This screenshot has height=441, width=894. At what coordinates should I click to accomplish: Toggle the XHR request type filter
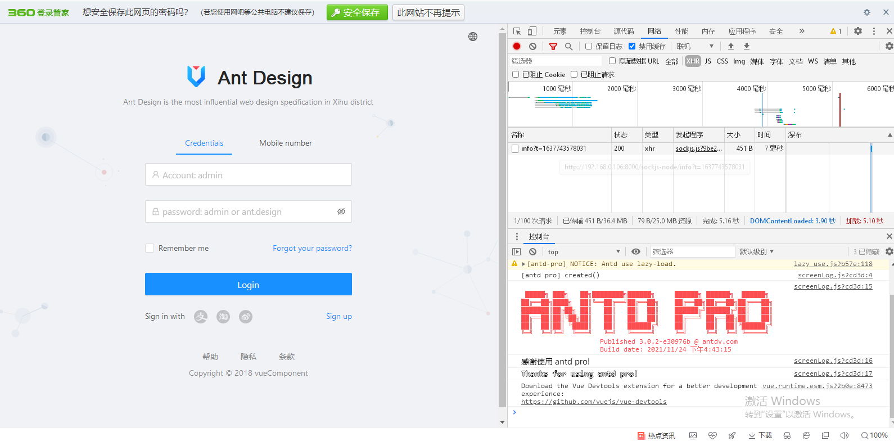693,61
